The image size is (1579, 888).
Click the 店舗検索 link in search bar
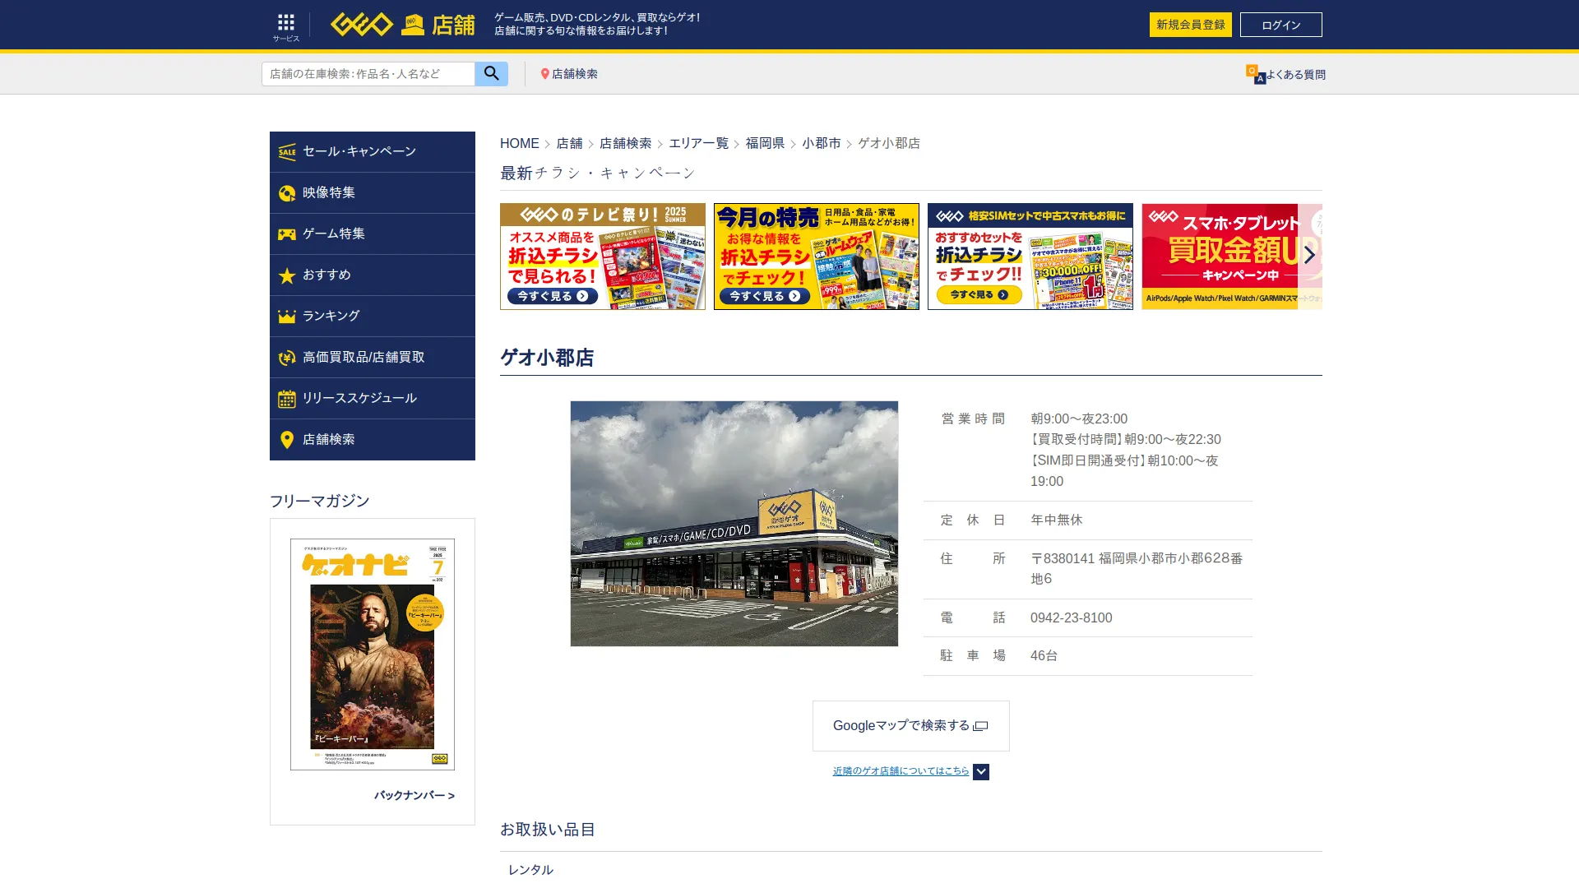click(x=574, y=74)
